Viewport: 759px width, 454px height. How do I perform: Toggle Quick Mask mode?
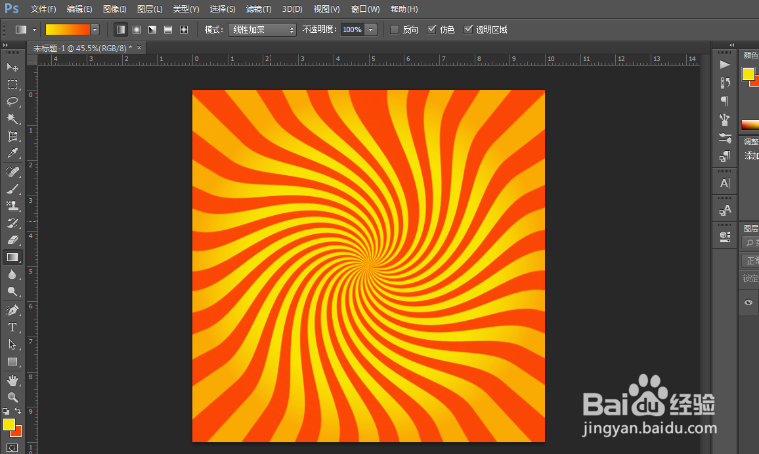pos(12,447)
